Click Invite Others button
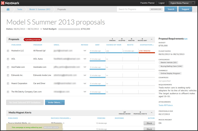 pyautogui.click(x=55, y=102)
